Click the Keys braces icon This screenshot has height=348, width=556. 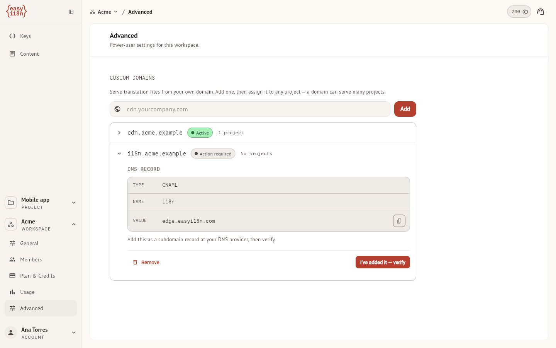(12, 36)
